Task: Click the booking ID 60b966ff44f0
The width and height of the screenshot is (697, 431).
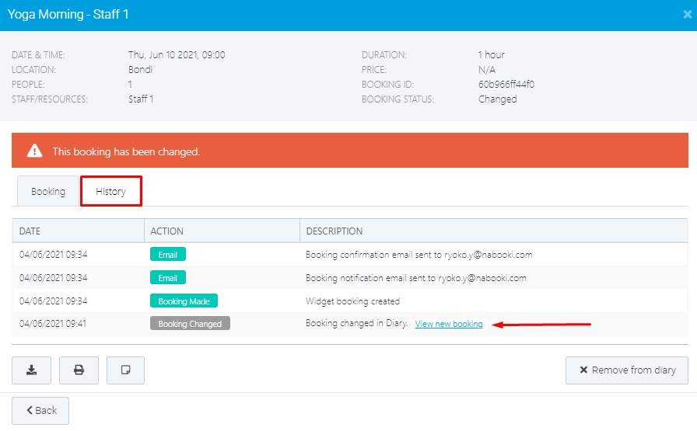Action: tap(506, 85)
